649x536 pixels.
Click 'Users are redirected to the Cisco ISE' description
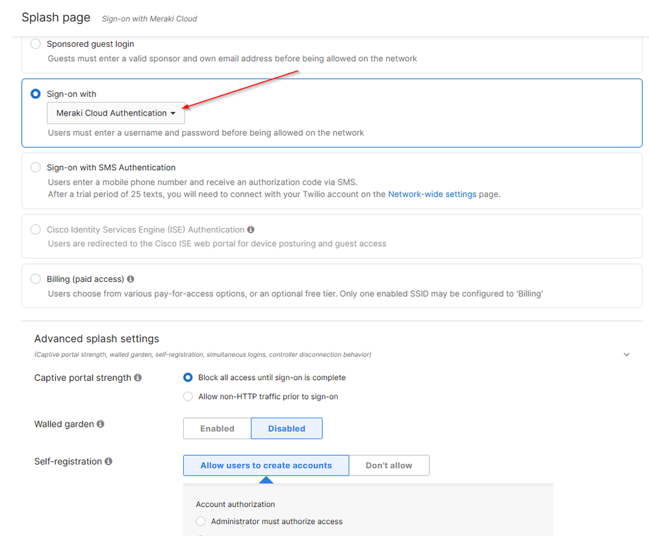point(217,244)
